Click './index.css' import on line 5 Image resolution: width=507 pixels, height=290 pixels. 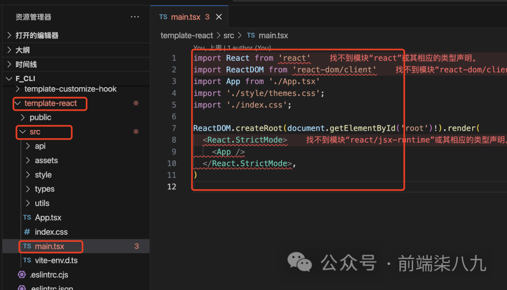[x=257, y=105]
